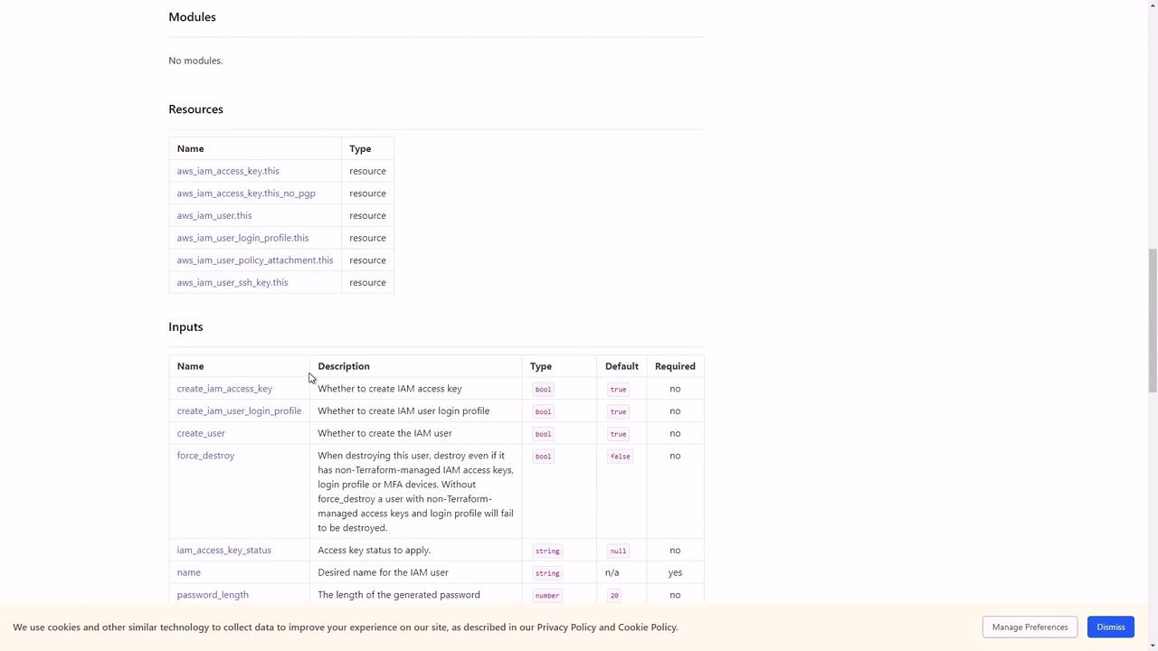Viewport: 1158px width, 651px height.
Task: Open the Privacy Policy link
Action: pyautogui.click(x=566, y=627)
